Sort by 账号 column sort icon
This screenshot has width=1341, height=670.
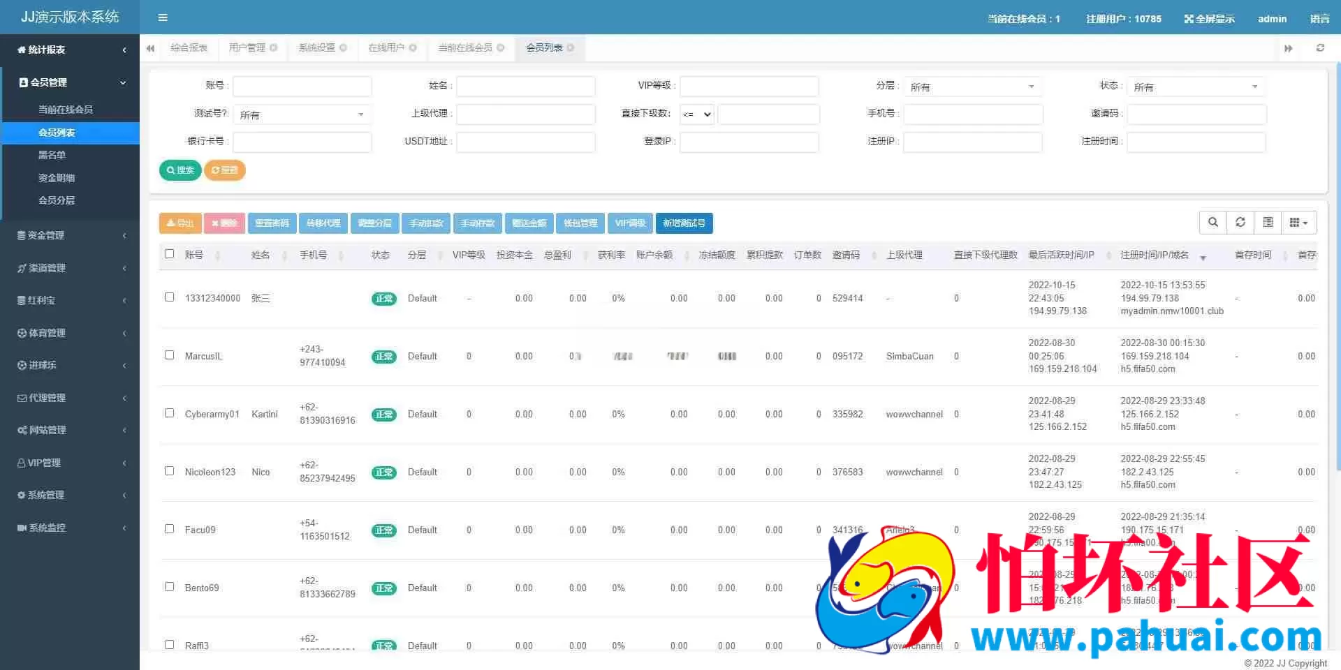pyautogui.click(x=217, y=255)
